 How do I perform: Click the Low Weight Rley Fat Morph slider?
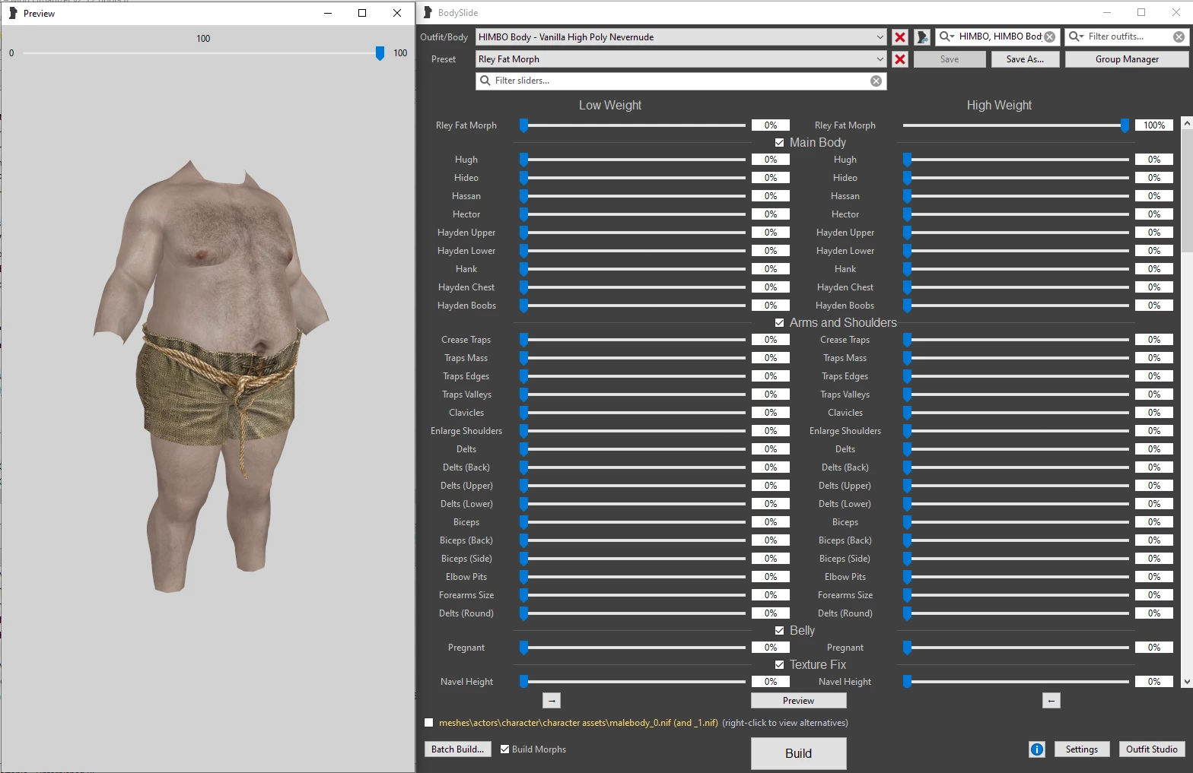click(633, 125)
